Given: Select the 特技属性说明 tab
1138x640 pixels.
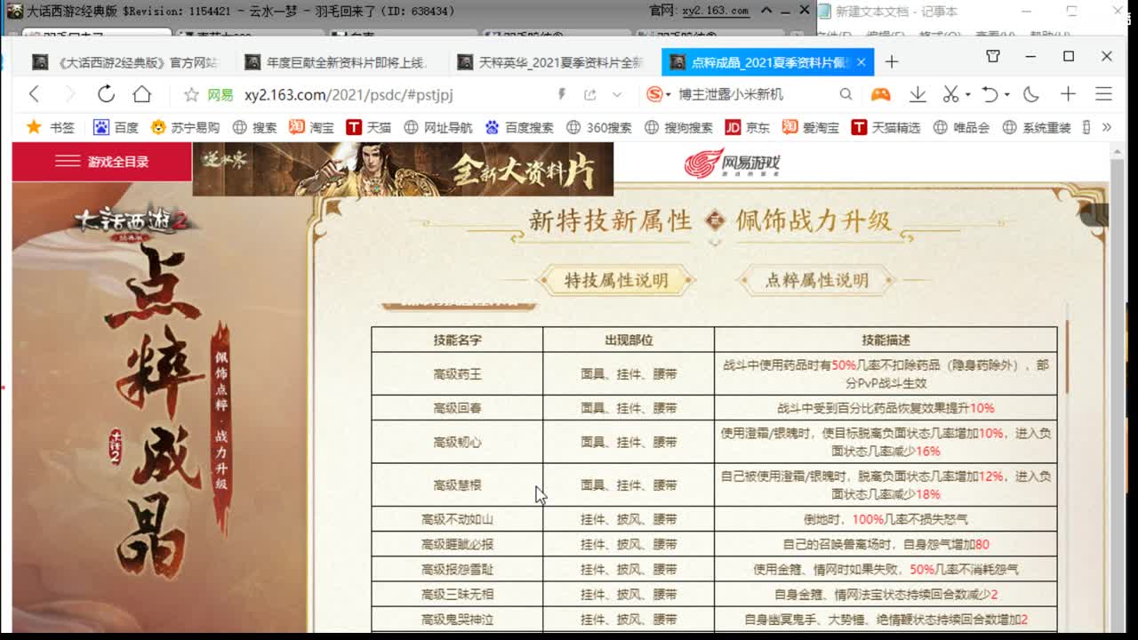Looking at the screenshot, I should click(x=615, y=280).
